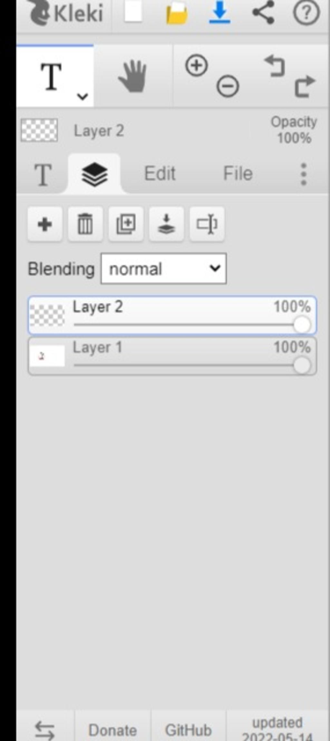Add a new layer with plus button
The height and width of the screenshot is (741, 330).
45,224
